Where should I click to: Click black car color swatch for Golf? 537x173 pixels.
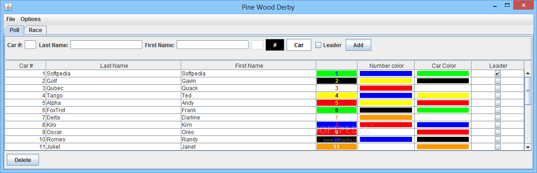pyautogui.click(x=443, y=81)
